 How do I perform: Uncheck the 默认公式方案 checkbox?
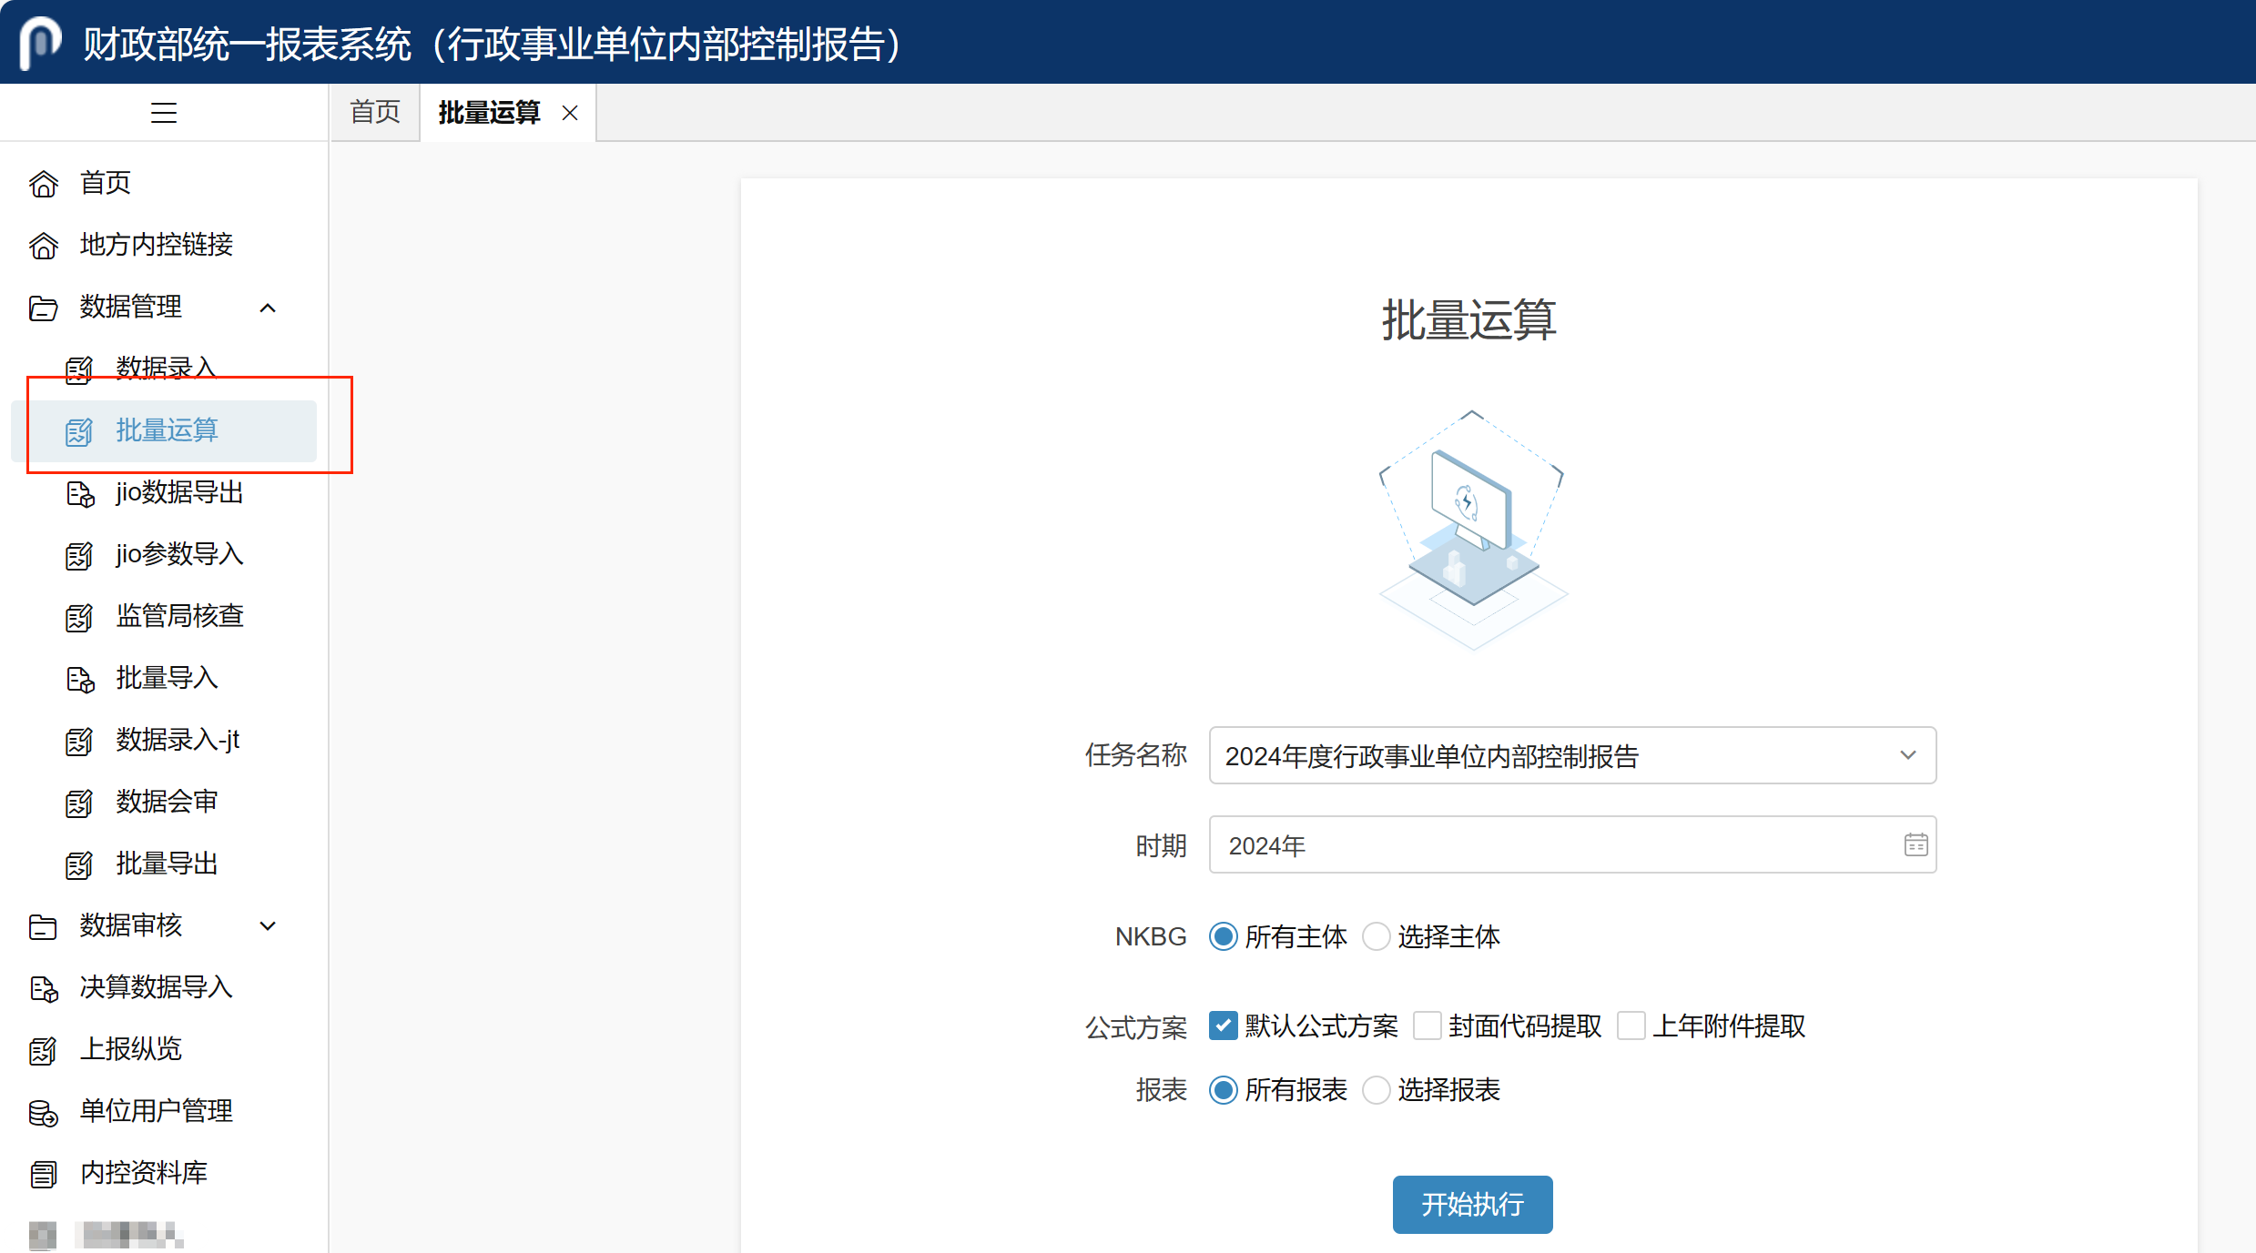pyautogui.click(x=1223, y=1026)
